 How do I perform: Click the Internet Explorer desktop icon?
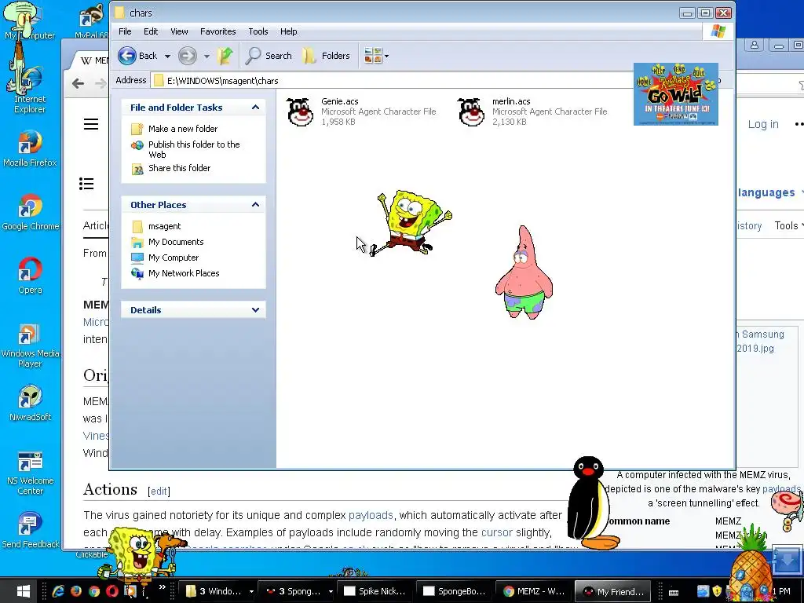[30, 90]
